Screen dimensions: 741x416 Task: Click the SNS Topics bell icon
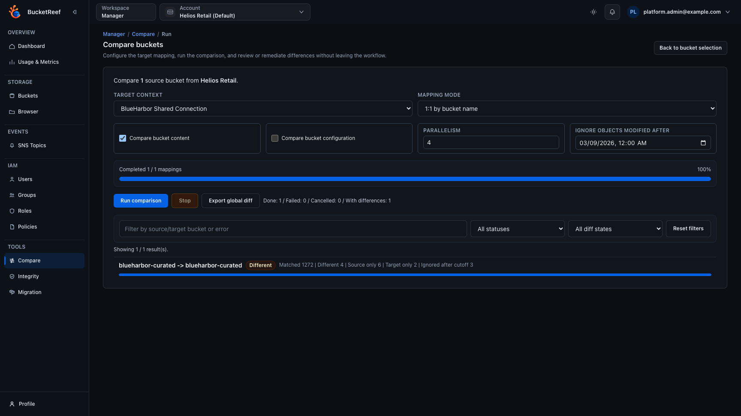point(12,146)
